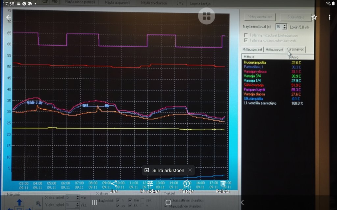Image resolution: width=337 pixels, height=210 pixels.
Task: Click the Näytteenottoväli spinner arrows
Action: (x=285, y=27)
